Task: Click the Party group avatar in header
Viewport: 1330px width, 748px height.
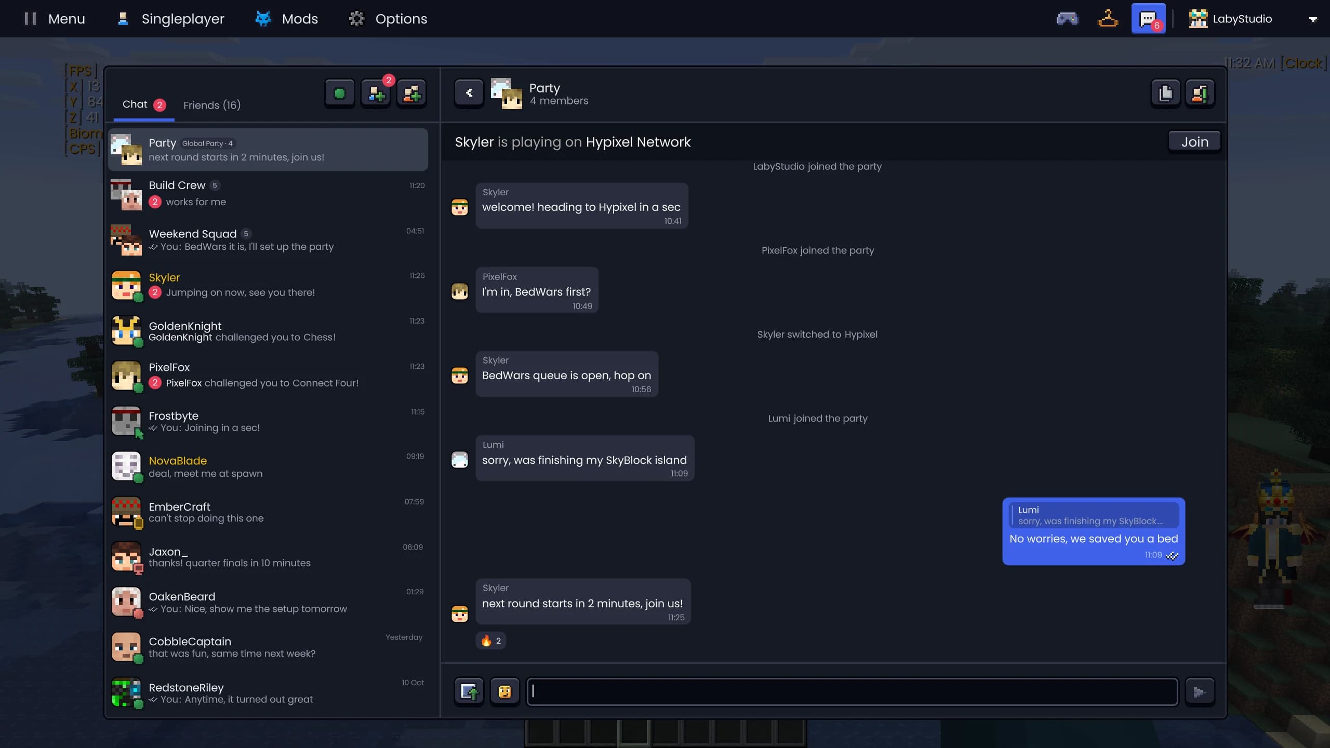Action: click(x=507, y=94)
